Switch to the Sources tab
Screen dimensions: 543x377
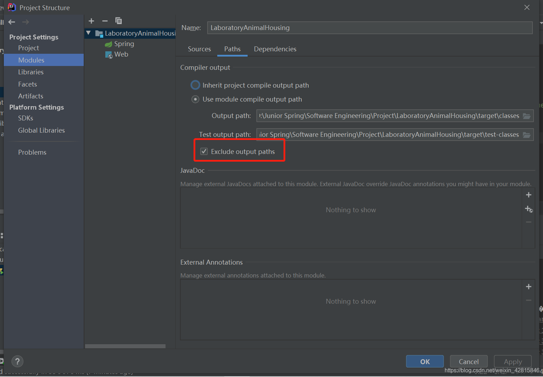tap(199, 49)
